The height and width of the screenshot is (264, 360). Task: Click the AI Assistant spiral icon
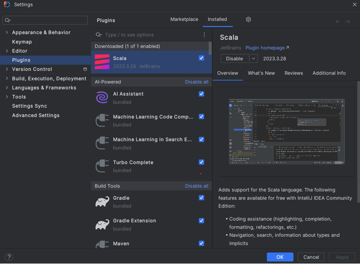[x=102, y=98]
